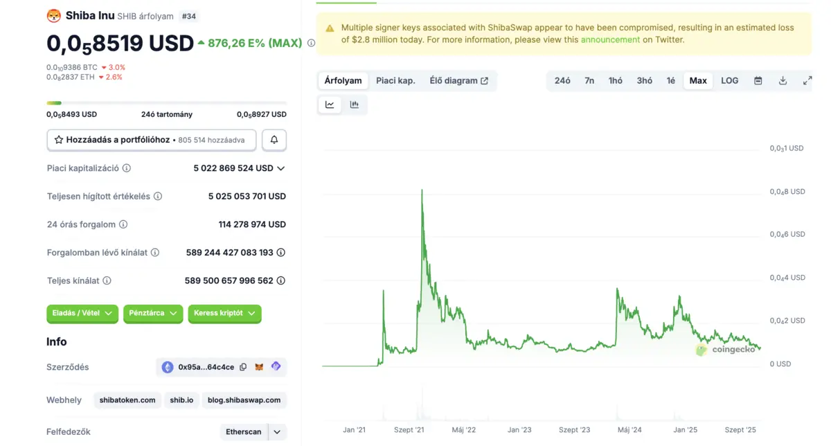Open the Pénztárca dropdown
Screen dimensions: 831x446
coord(153,314)
